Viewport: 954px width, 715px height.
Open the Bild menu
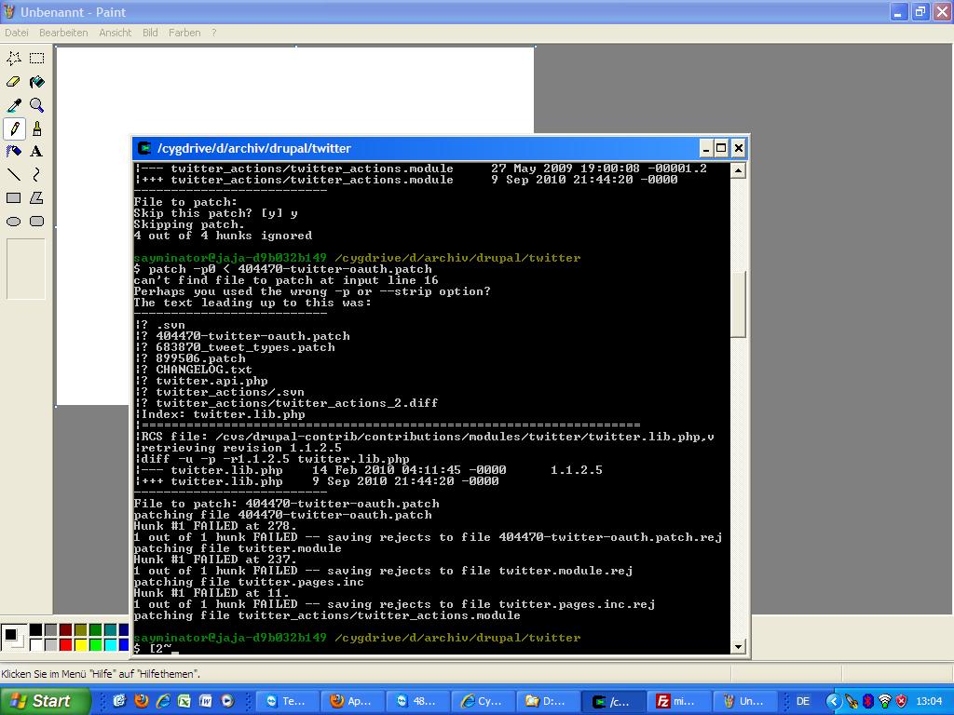pos(150,33)
